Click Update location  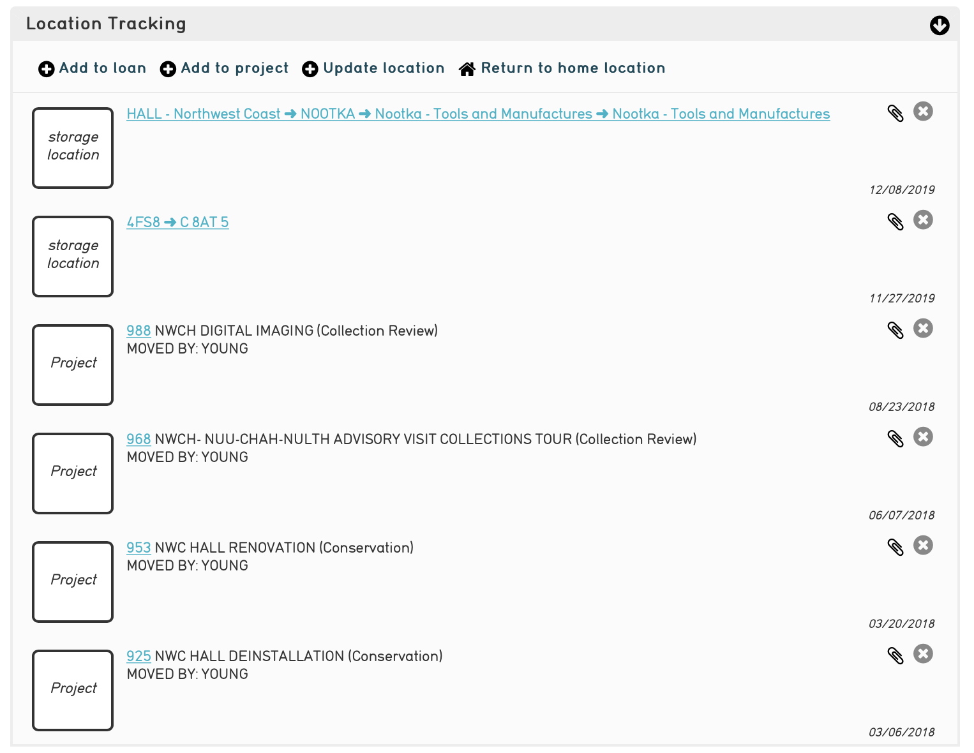373,68
